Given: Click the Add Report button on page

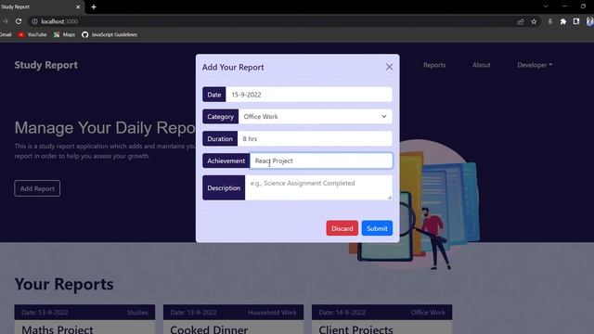Looking at the screenshot, I should click(37, 188).
